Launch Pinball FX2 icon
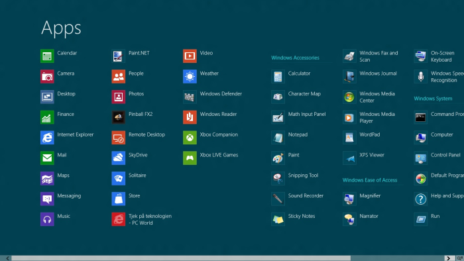This screenshot has height=261, width=464. tap(119, 117)
